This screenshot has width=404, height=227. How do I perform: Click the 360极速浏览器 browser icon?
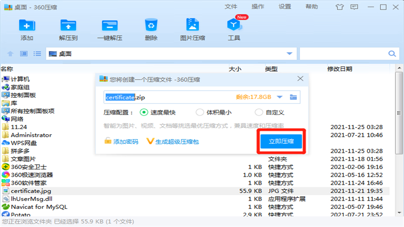click(6, 175)
